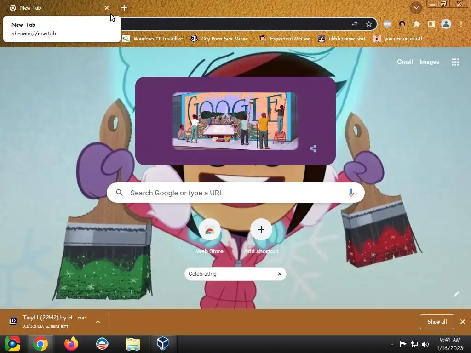Open Windows 11 Installer bookmark

pos(153,39)
